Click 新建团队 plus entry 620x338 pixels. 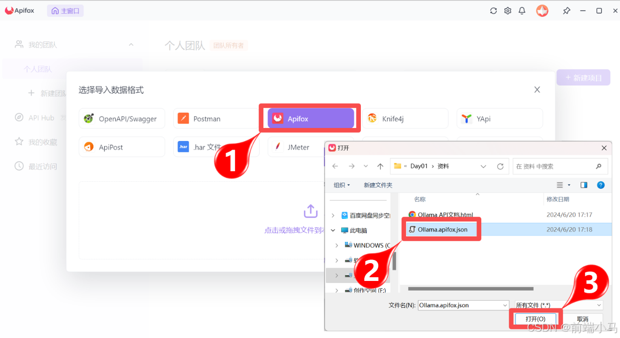tap(48, 93)
